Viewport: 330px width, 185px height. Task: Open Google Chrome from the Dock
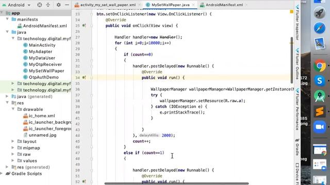(320, 66)
